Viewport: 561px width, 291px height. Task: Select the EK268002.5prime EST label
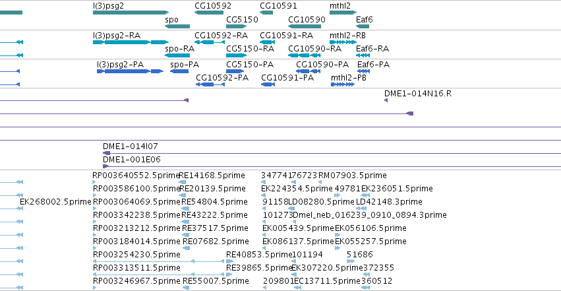[x=55, y=202]
